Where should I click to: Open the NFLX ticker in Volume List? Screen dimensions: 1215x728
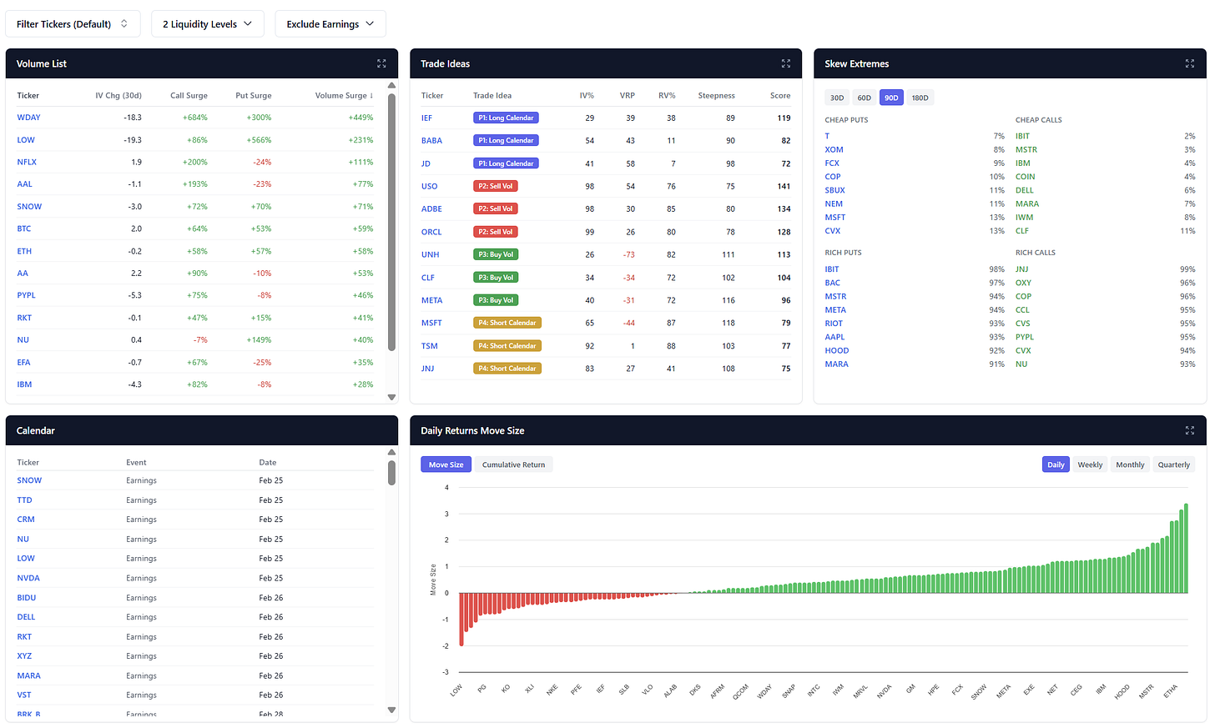click(x=27, y=162)
